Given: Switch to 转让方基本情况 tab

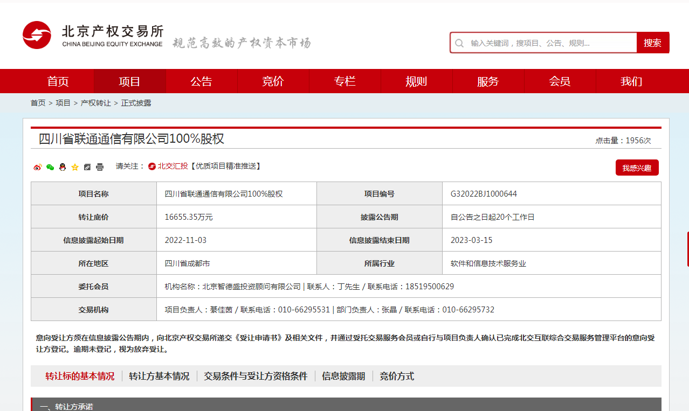Looking at the screenshot, I should (x=160, y=376).
